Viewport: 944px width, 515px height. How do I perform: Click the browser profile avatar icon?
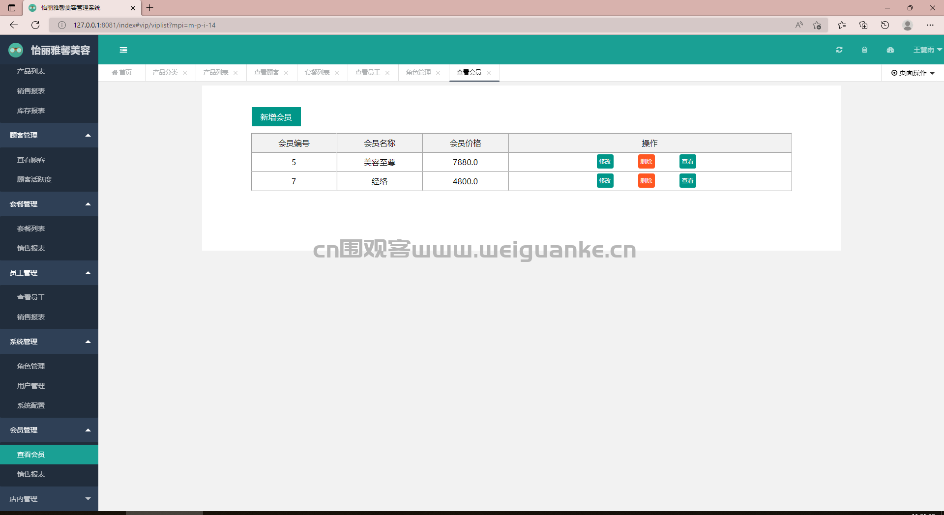[908, 25]
